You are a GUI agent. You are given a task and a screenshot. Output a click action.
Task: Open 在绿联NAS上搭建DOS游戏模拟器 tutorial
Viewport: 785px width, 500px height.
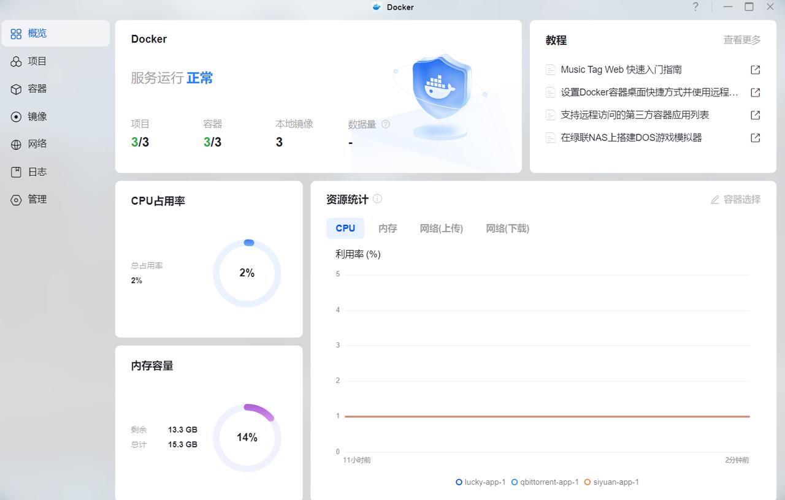tap(631, 138)
